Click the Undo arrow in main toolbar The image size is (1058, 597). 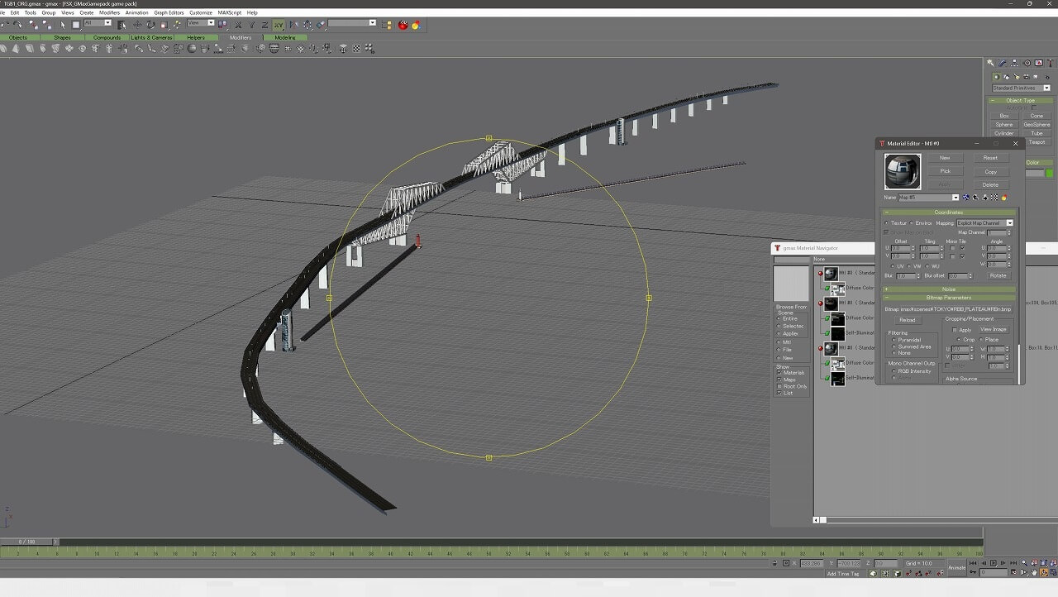(x=7, y=25)
